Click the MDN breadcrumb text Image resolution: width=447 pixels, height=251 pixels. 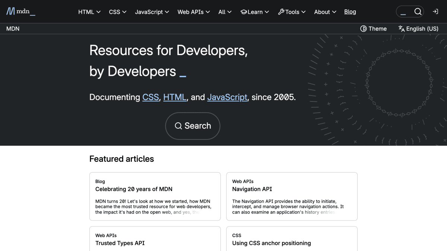pos(13,29)
